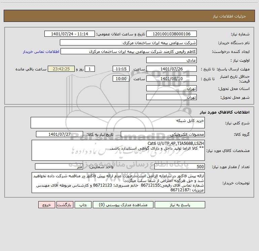Screen dimensions: 259x251
Task: Click price validity date 1401/08/10
Action: coord(172,79)
